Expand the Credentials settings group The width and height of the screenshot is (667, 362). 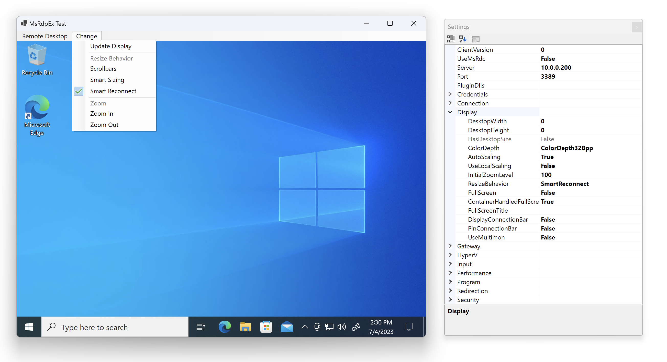coord(450,94)
